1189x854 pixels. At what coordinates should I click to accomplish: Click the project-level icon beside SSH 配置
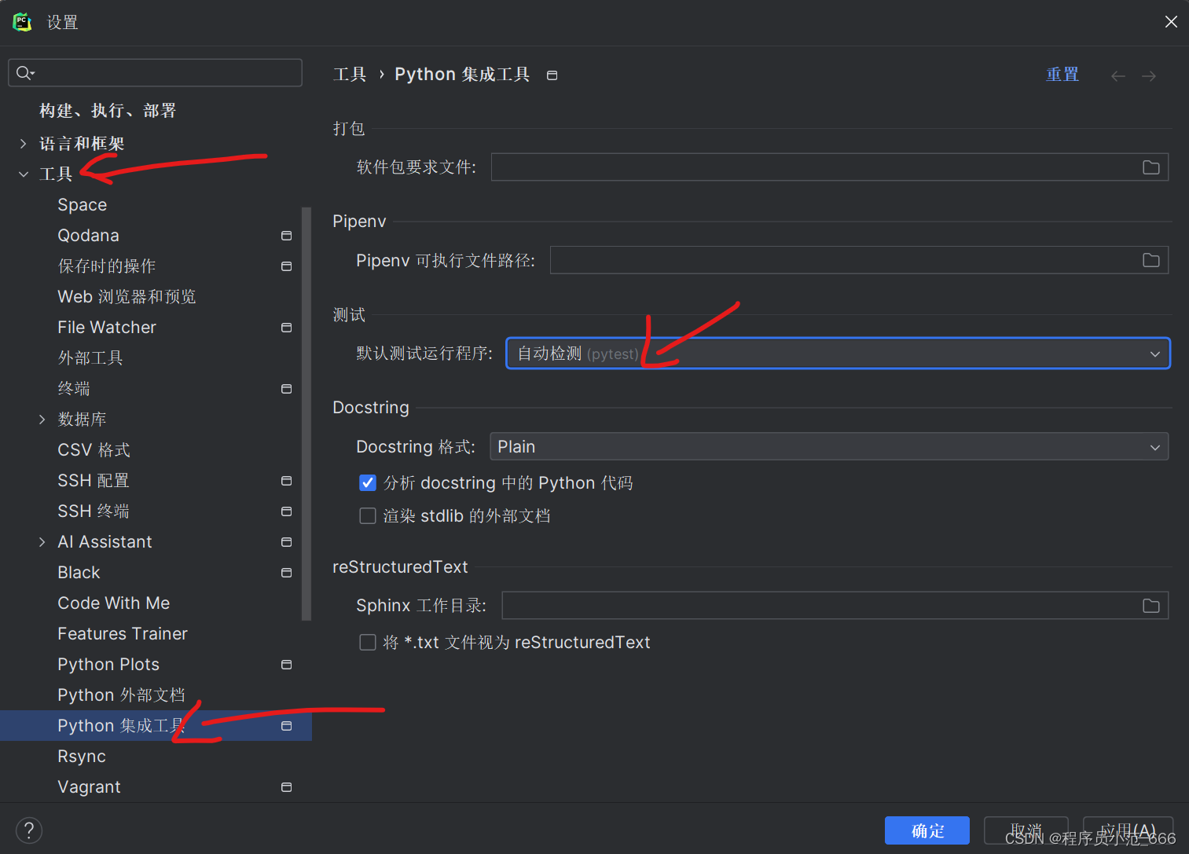286,481
